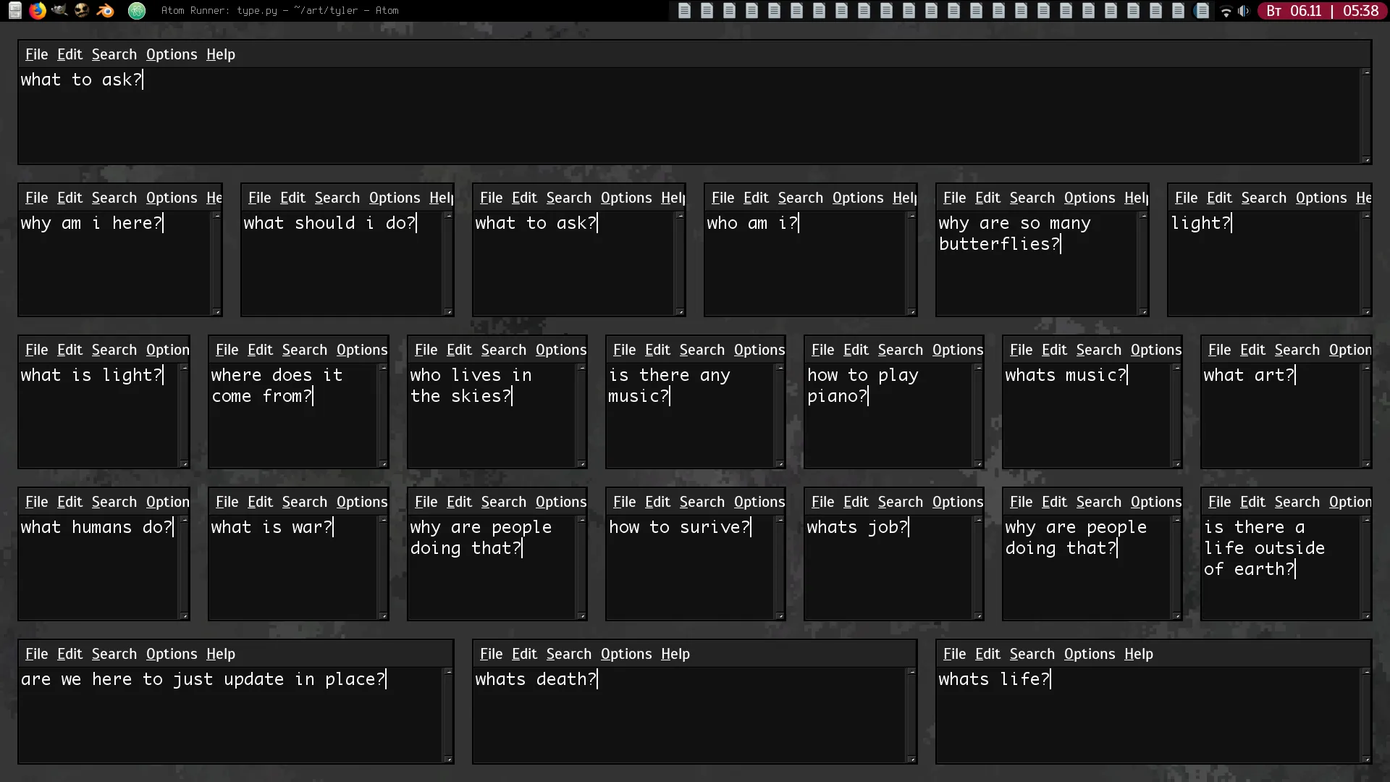
Task: Click the volume speaker tray icon
Action: (1244, 11)
